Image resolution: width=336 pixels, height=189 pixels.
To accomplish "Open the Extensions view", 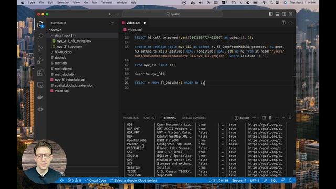I will 40,73.
